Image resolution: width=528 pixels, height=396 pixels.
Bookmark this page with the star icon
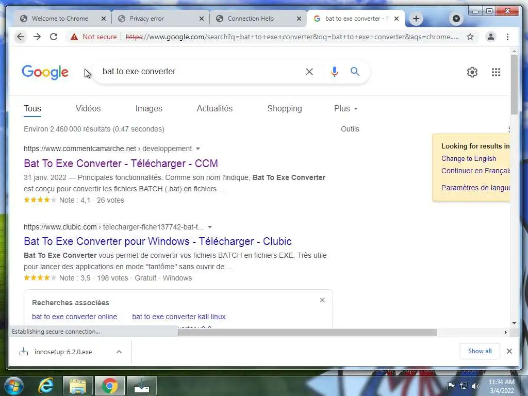(x=470, y=37)
